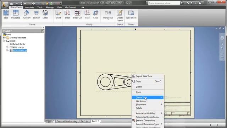Choose Rotate from the context menu
The height and width of the screenshot is (128, 227).
(x=148, y=108)
